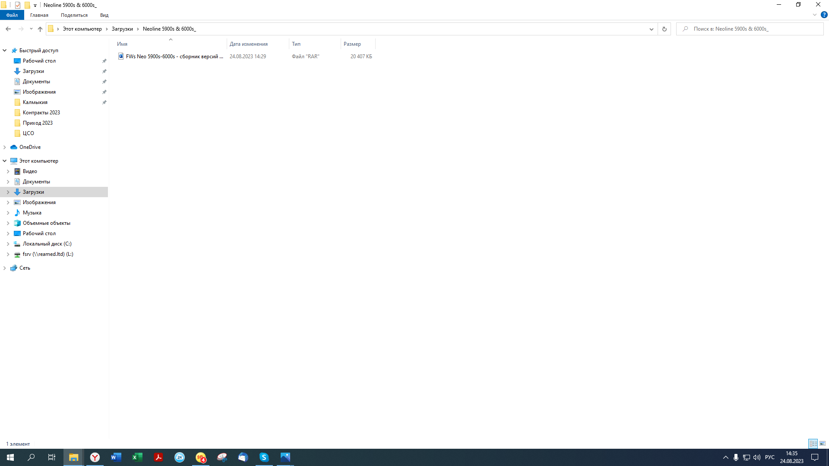This screenshot has width=829, height=466.
Task: Expand the OneDrive tree node
Action: pyautogui.click(x=5, y=147)
